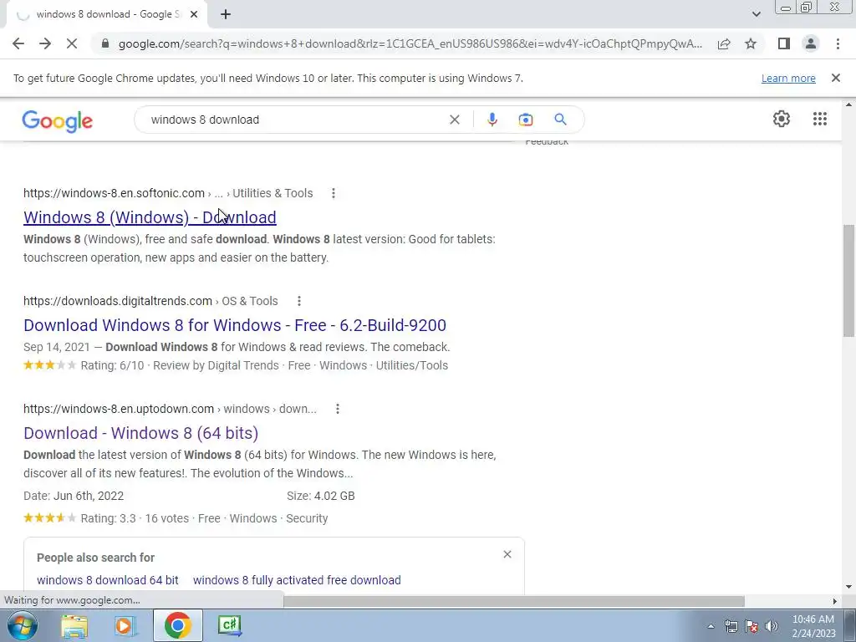Image resolution: width=856 pixels, height=642 pixels.
Task: Open the Google apps grid
Action: [x=819, y=119]
